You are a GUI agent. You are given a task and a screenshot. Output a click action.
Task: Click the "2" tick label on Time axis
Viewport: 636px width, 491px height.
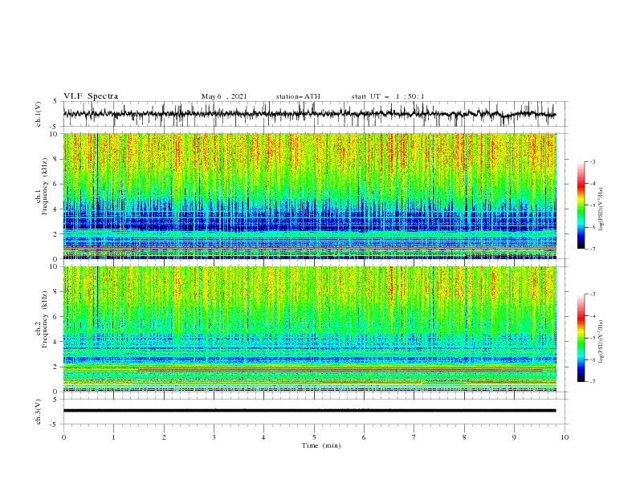(x=164, y=437)
